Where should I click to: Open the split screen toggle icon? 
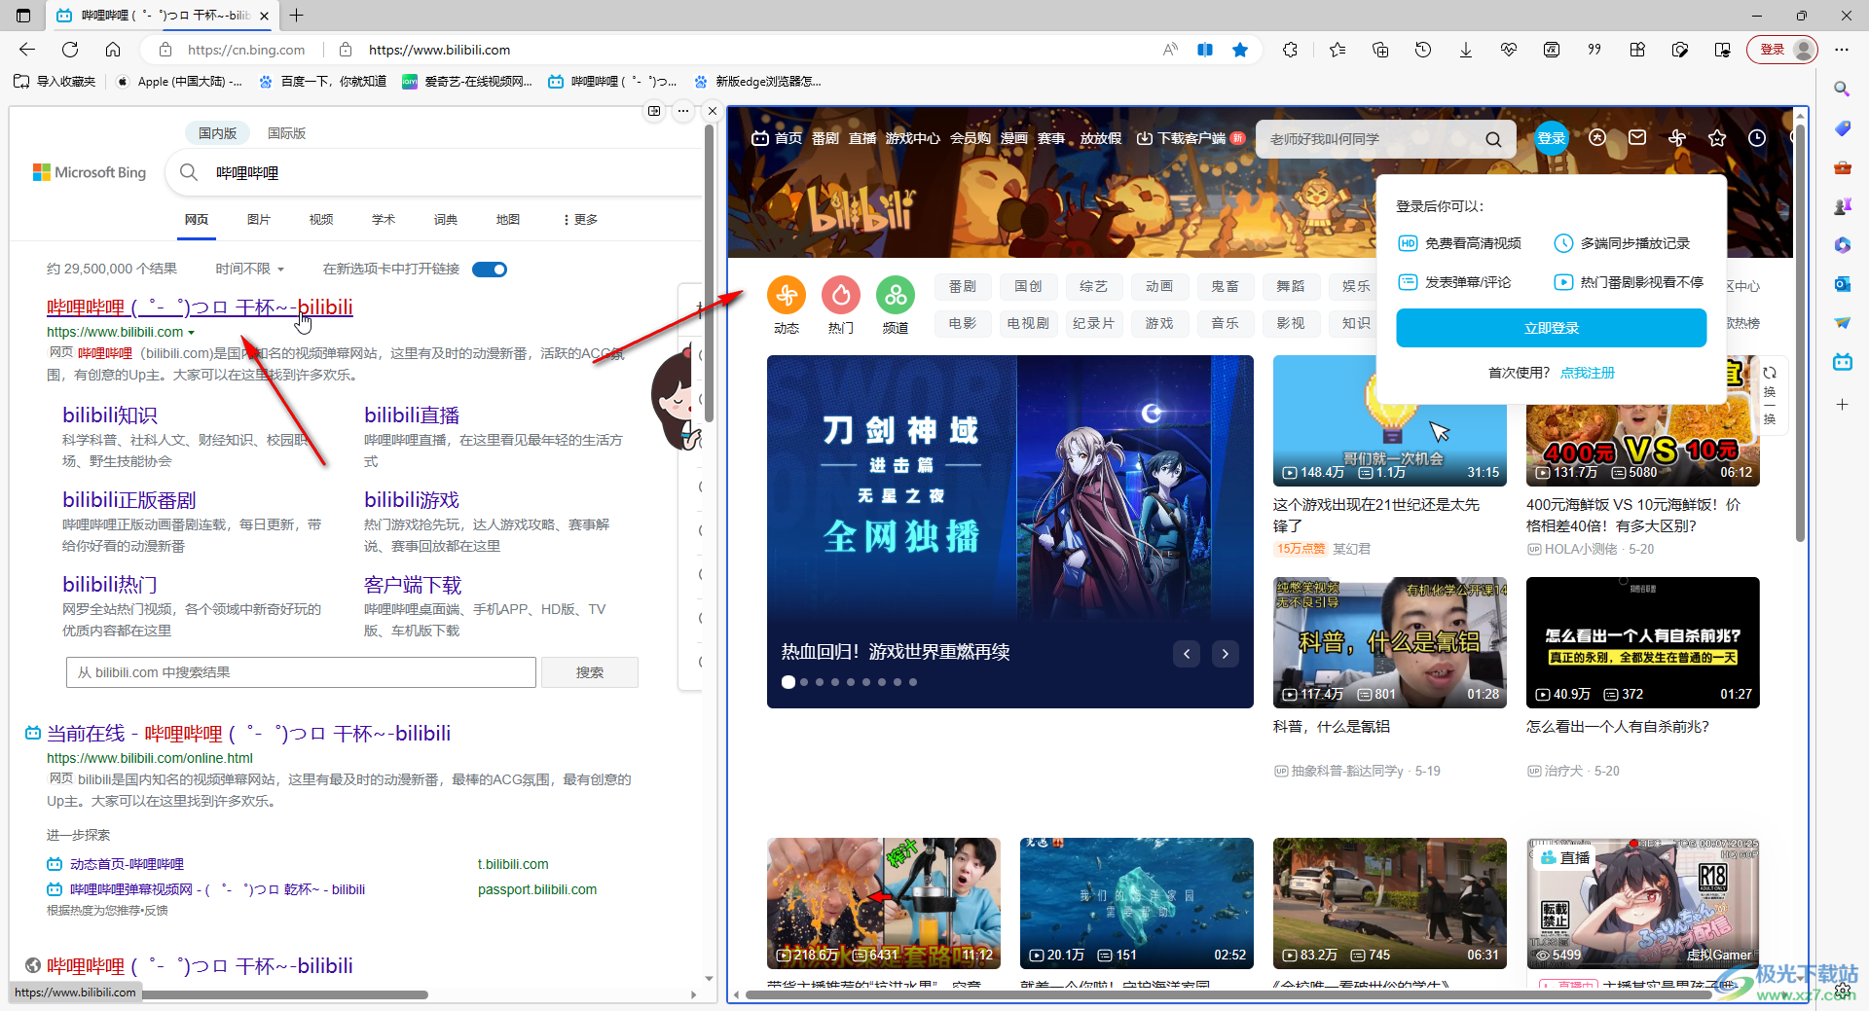[x=1205, y=50]
